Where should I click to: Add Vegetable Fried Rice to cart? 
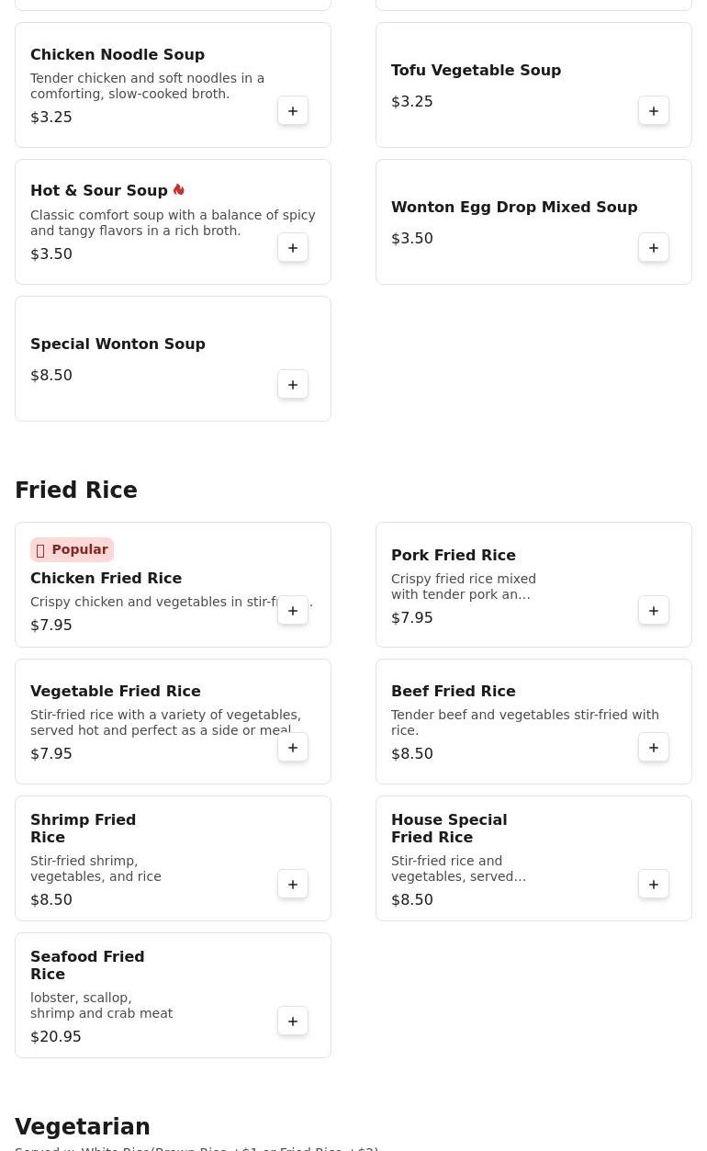pyautogui.click(x=293, y=748)
